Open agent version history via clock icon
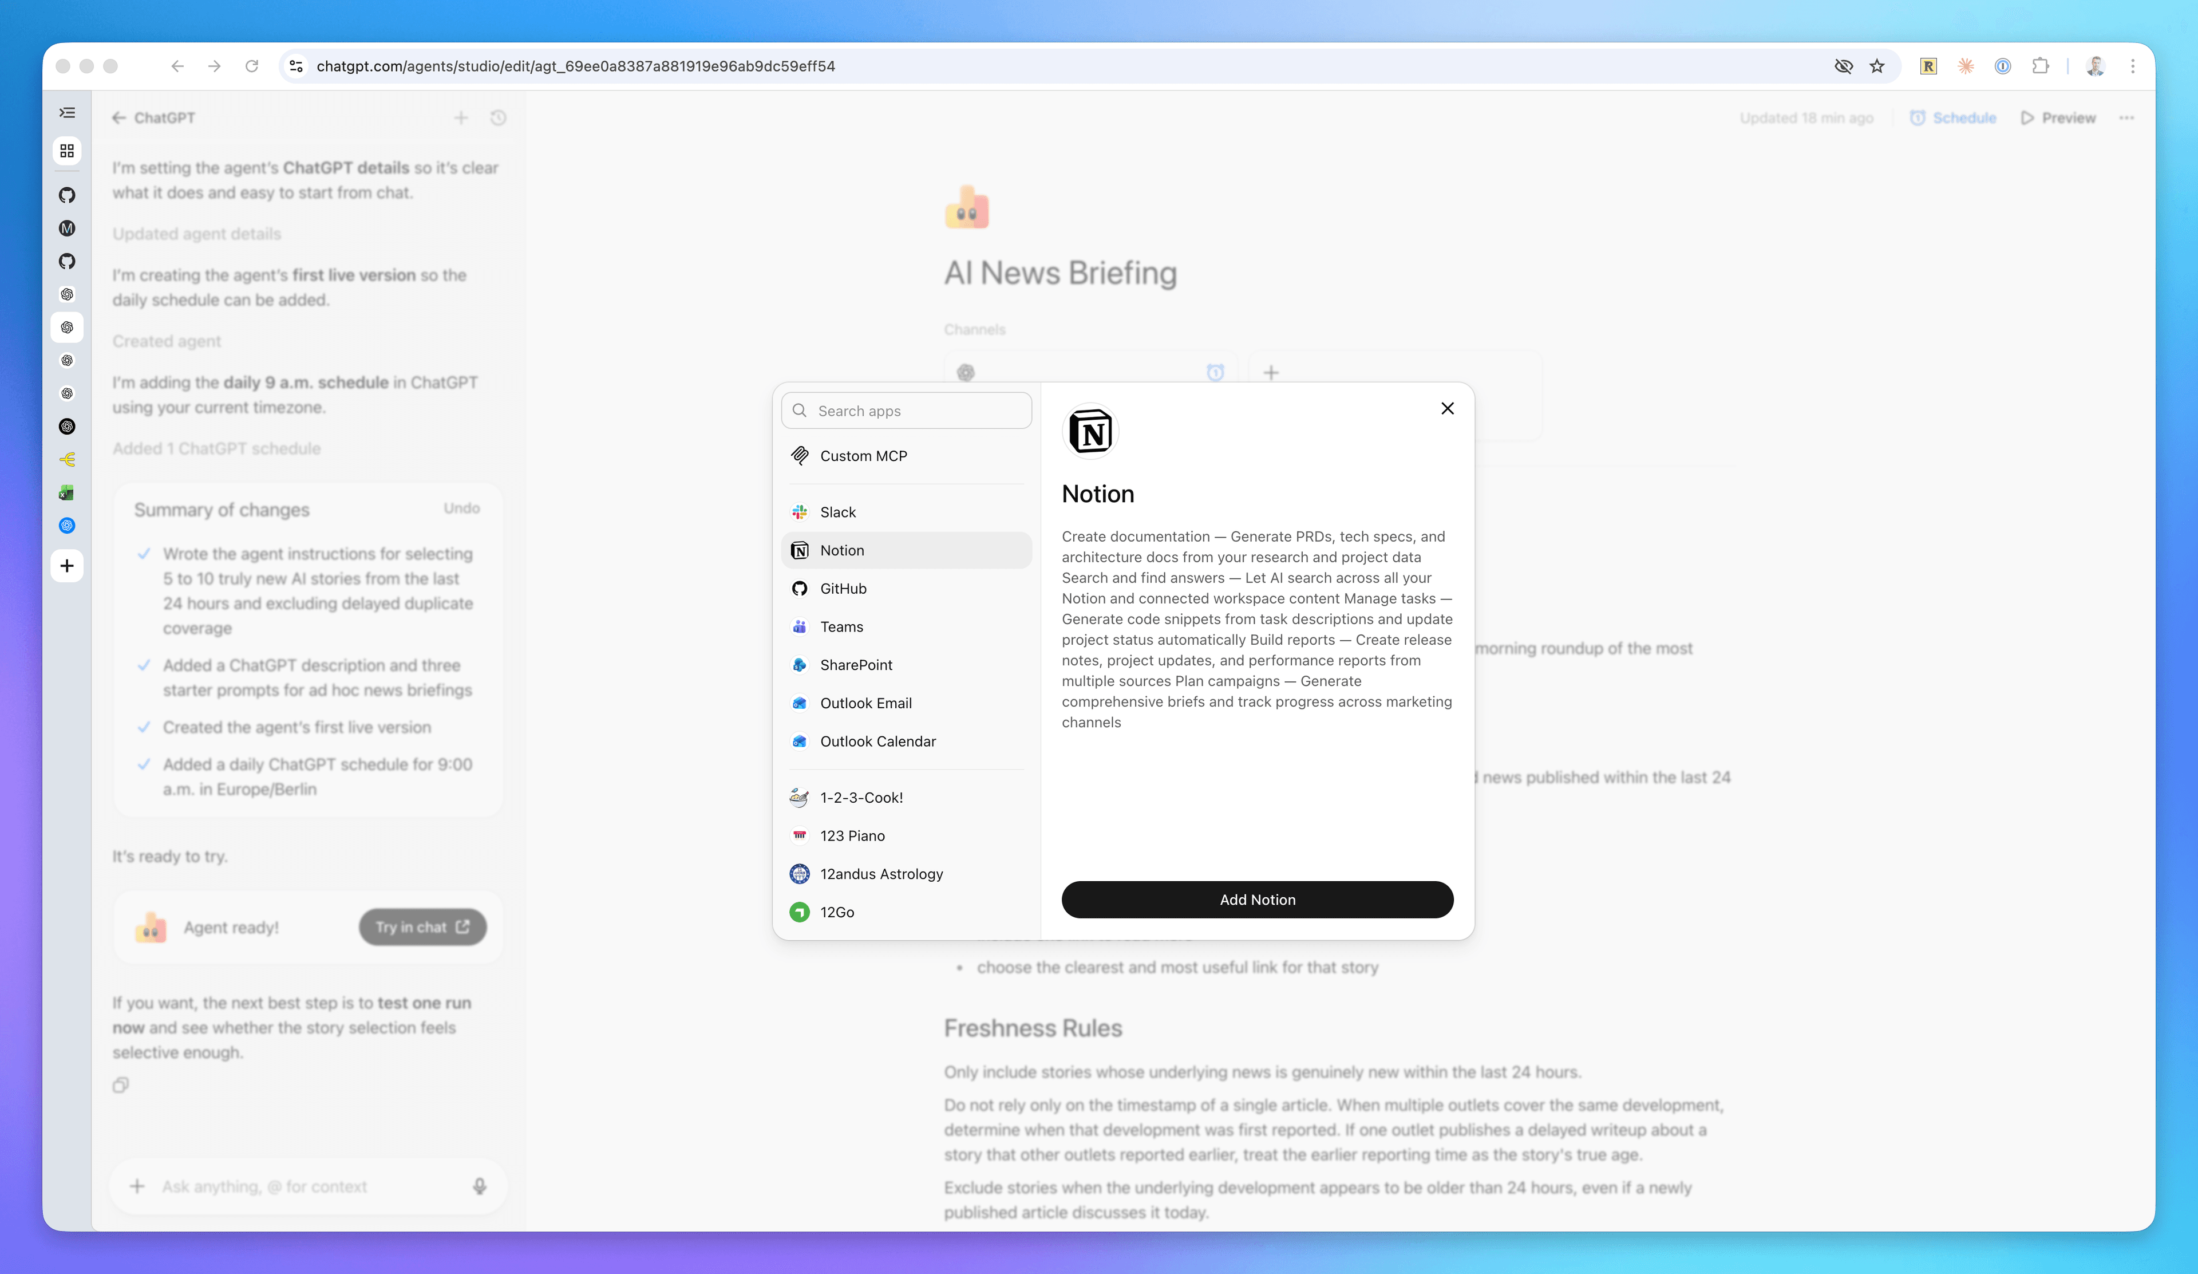 click(x=498, y=118)
